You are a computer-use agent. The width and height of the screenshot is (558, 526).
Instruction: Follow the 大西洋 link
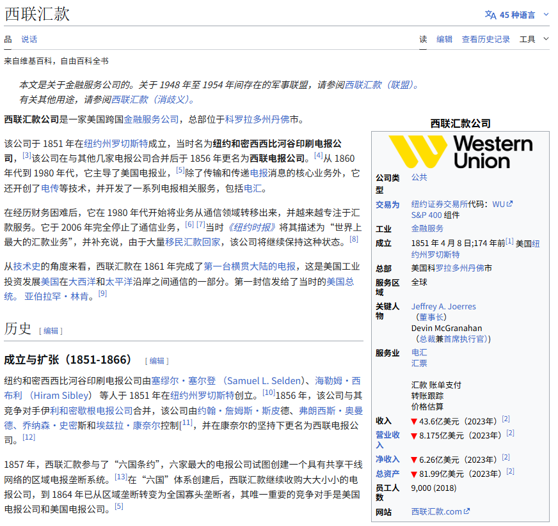pos(82,282)
